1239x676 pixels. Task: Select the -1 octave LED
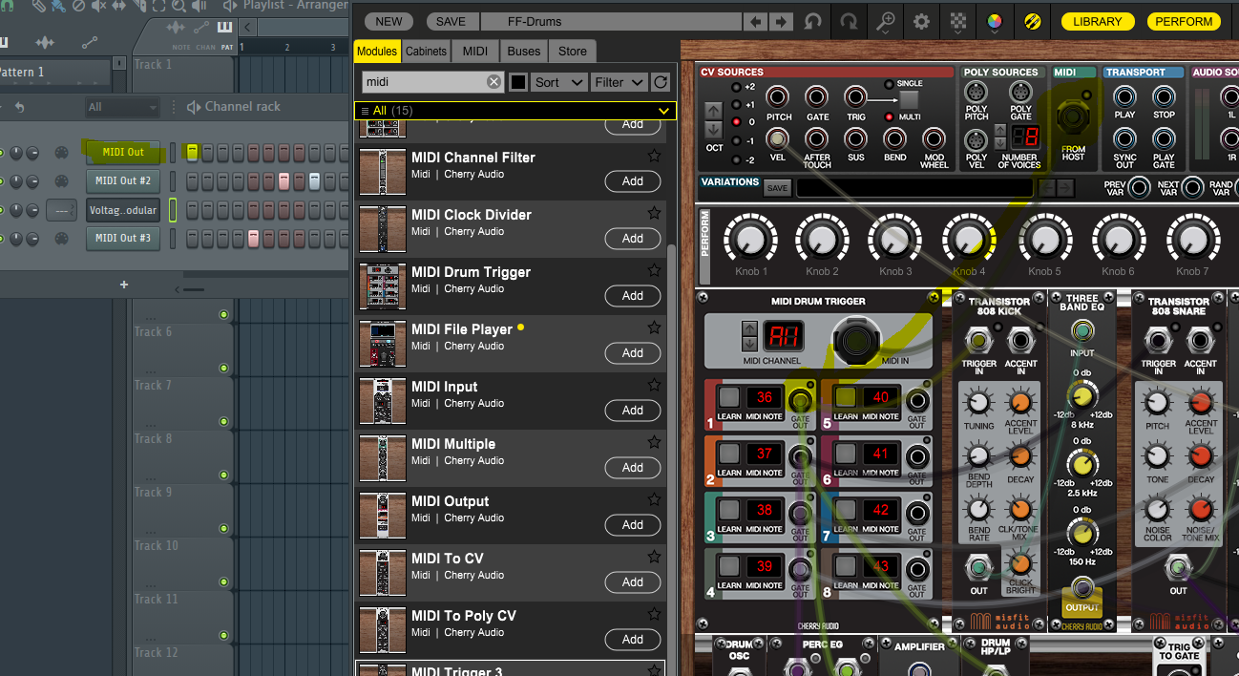736,141
